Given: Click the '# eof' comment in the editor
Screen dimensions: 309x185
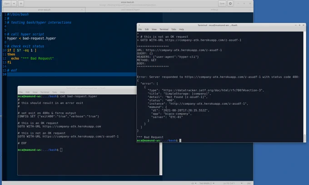Looking at the screenshot, I should (x=12, y=70).
